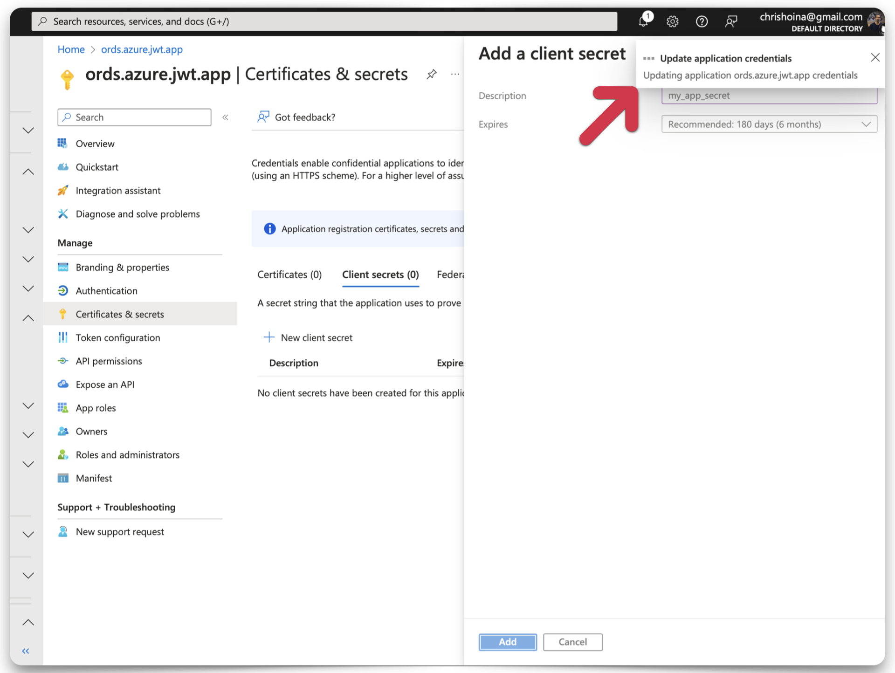Switch to the Certificates tab
Viewport: 895px width, 673px height.
pos(289,275)
